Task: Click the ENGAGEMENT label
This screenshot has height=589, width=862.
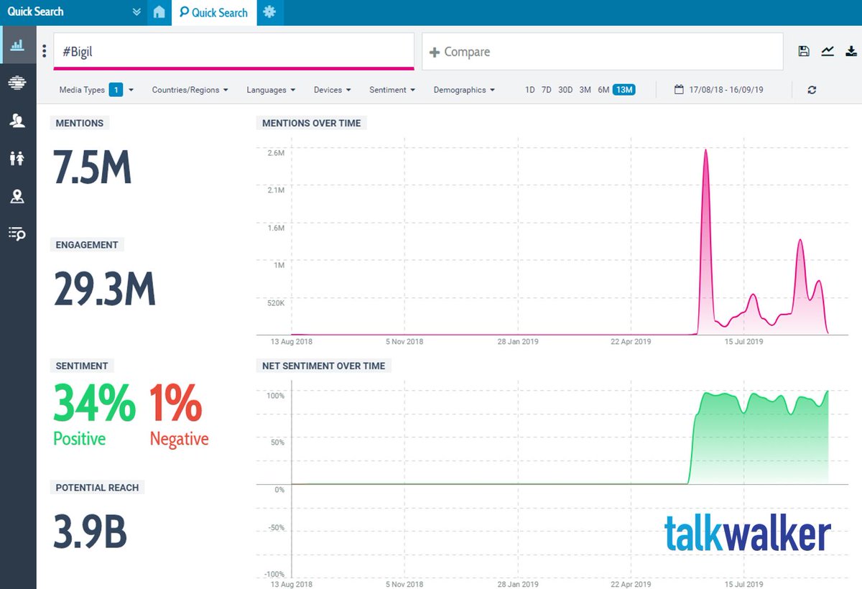Action: tap(87, 244)
